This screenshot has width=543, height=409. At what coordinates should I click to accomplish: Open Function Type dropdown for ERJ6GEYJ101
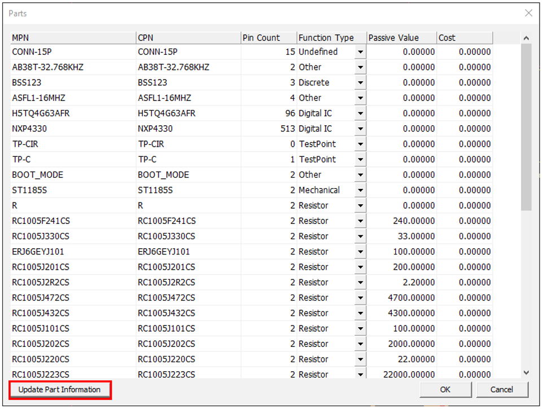point(360,252)
